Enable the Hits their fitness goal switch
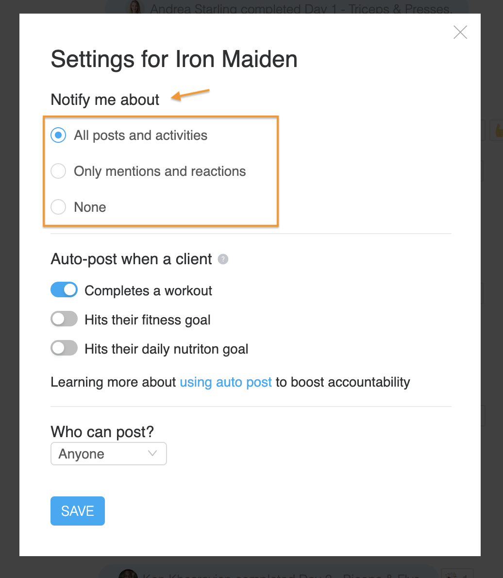 [x=64, y=319]
